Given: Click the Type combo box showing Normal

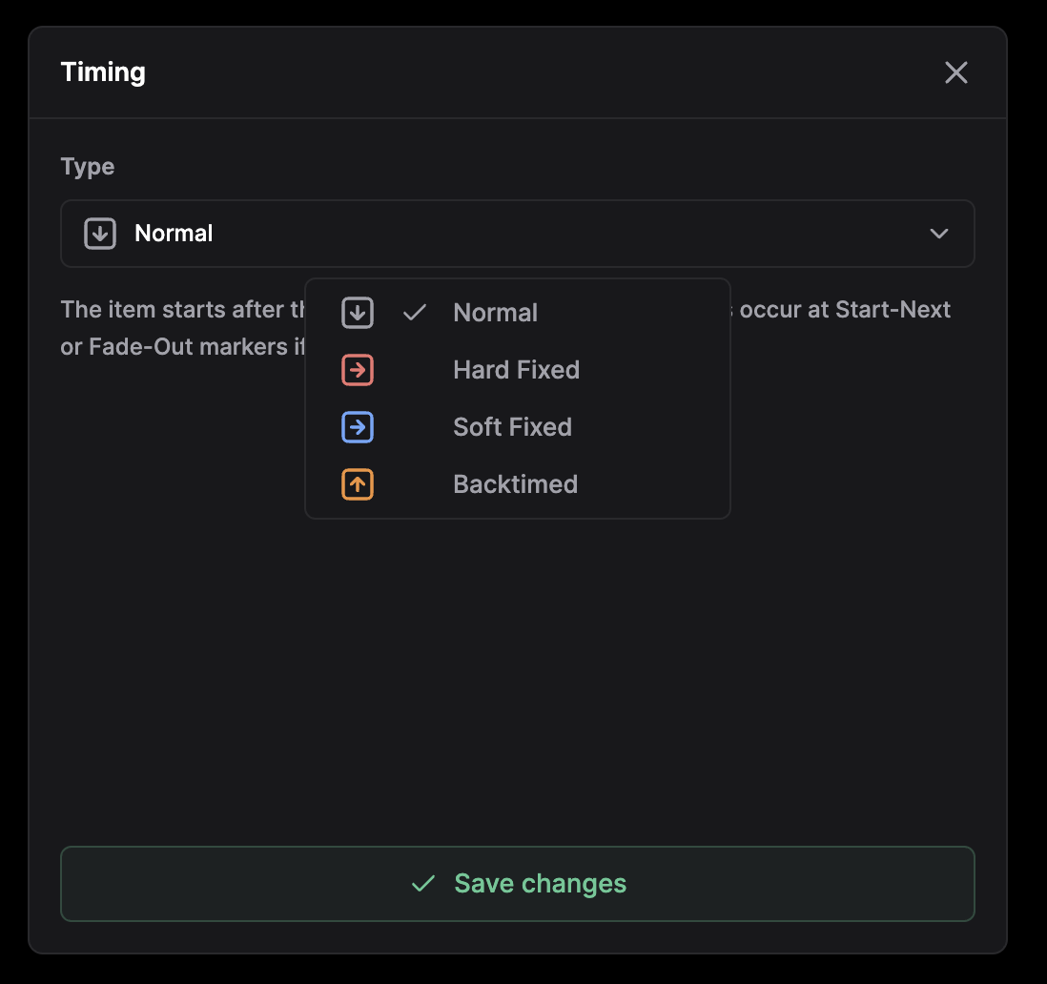Looking at the screenshot, I should pyautogui.click(x=517, y=234).
